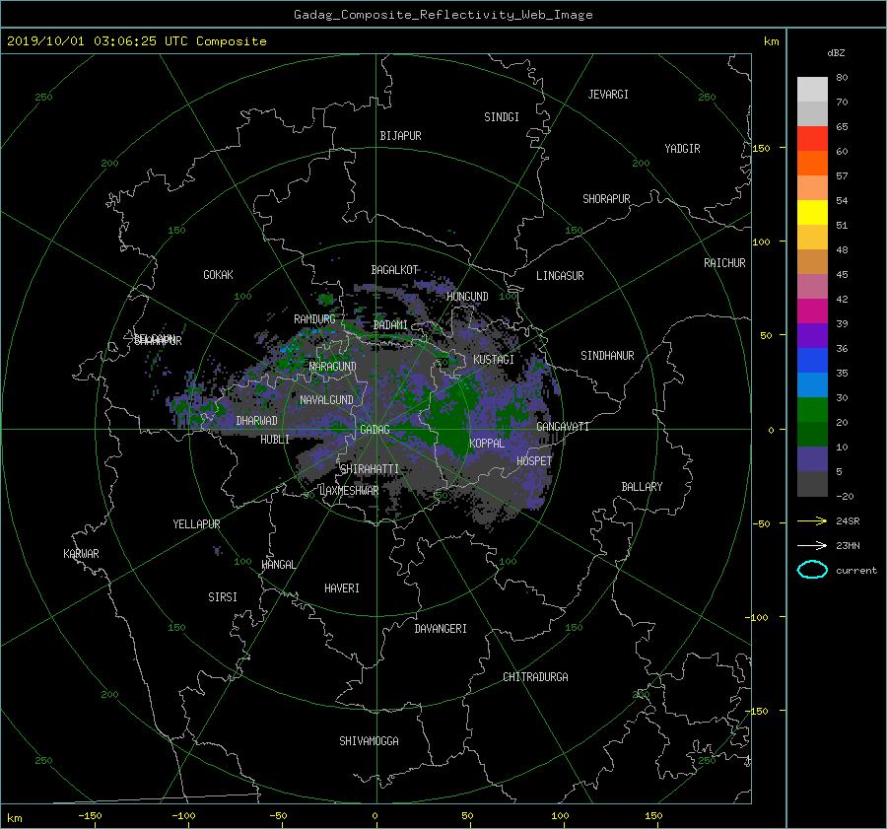The image size is (887, 829).
Task: Click the red 65 dBZ color swatch
Action: (x=812, y=139)
